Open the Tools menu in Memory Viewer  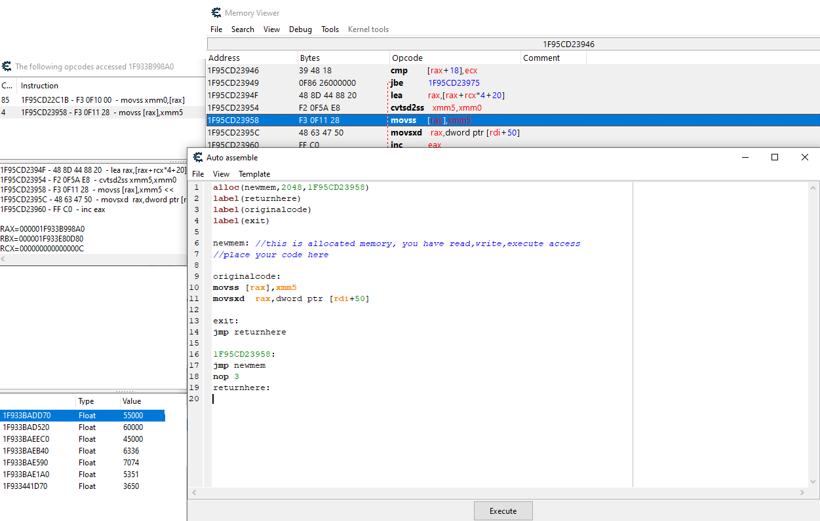coord(330,29)
